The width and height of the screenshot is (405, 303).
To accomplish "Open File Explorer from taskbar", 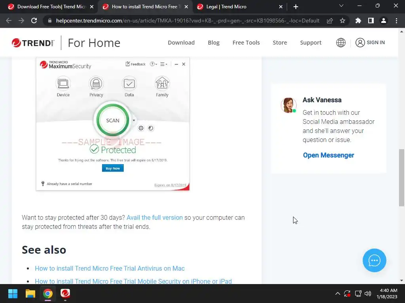I will [30, 294].
